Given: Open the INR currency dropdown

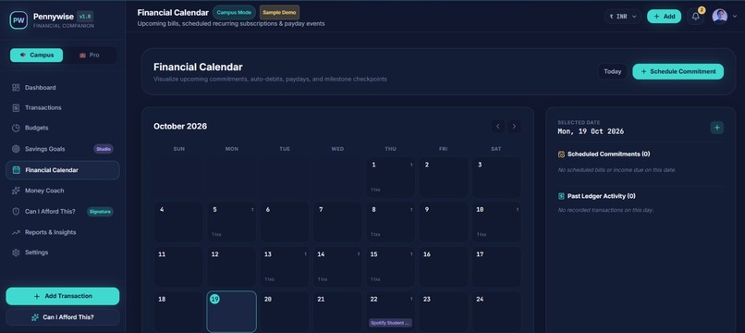Looking at the screenshot, I should 622,16.
